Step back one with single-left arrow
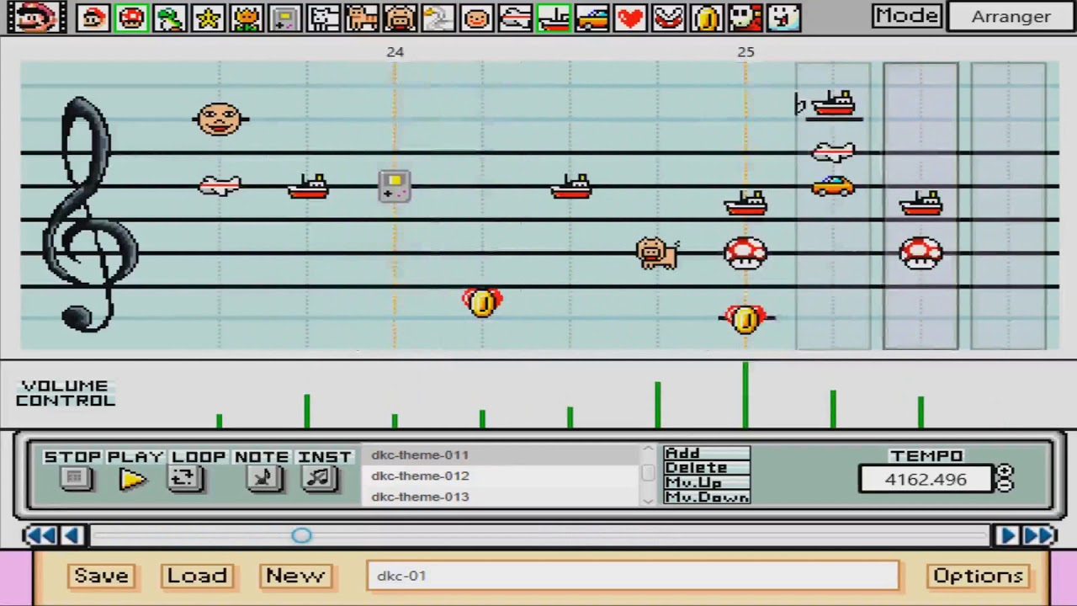 (72, 535)
